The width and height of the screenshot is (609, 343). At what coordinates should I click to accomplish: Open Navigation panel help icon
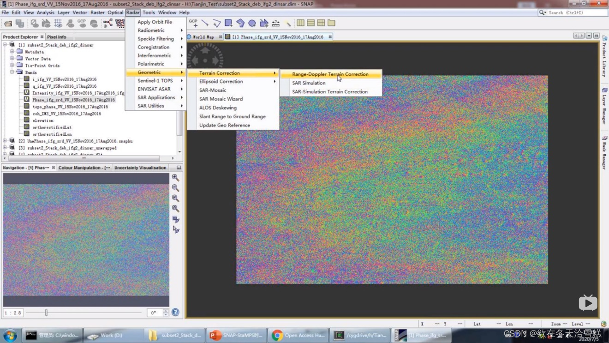pyautogui.click(x=175, y=313)
